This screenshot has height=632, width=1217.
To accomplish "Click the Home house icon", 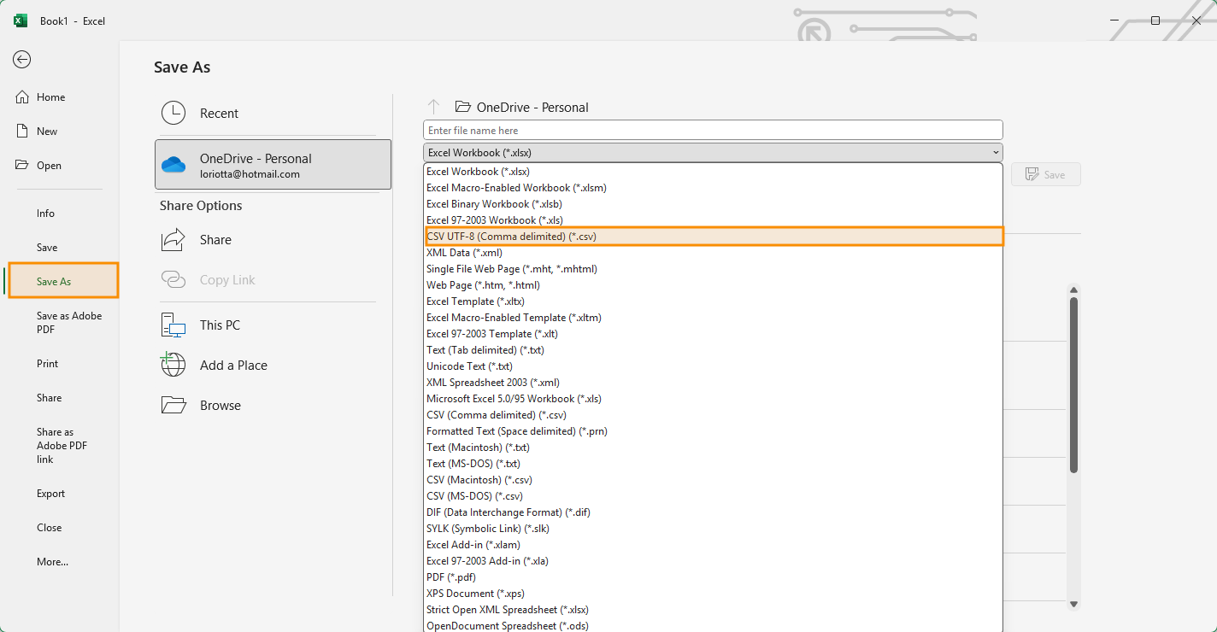I will click(x=22, y=97).
